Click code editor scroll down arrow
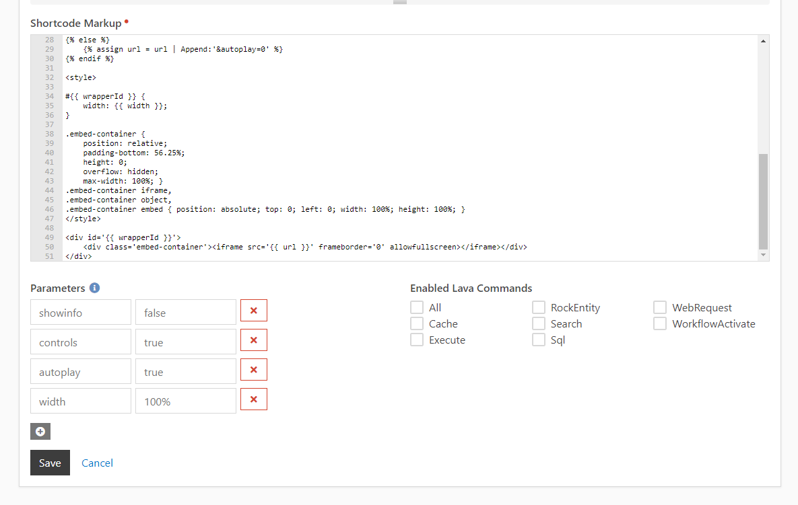 click(x=763, y=255)
